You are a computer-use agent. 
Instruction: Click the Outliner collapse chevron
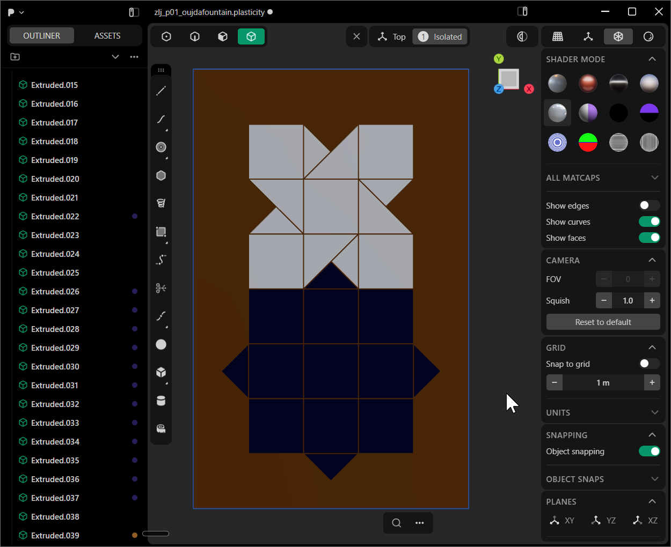(115, 57)
